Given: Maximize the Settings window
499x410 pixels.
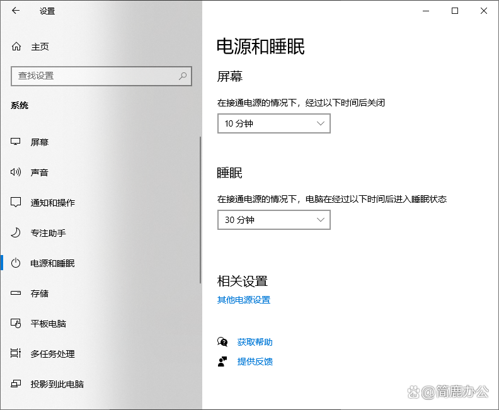Looking at the screenshot, I should click(x=455, y=11).
